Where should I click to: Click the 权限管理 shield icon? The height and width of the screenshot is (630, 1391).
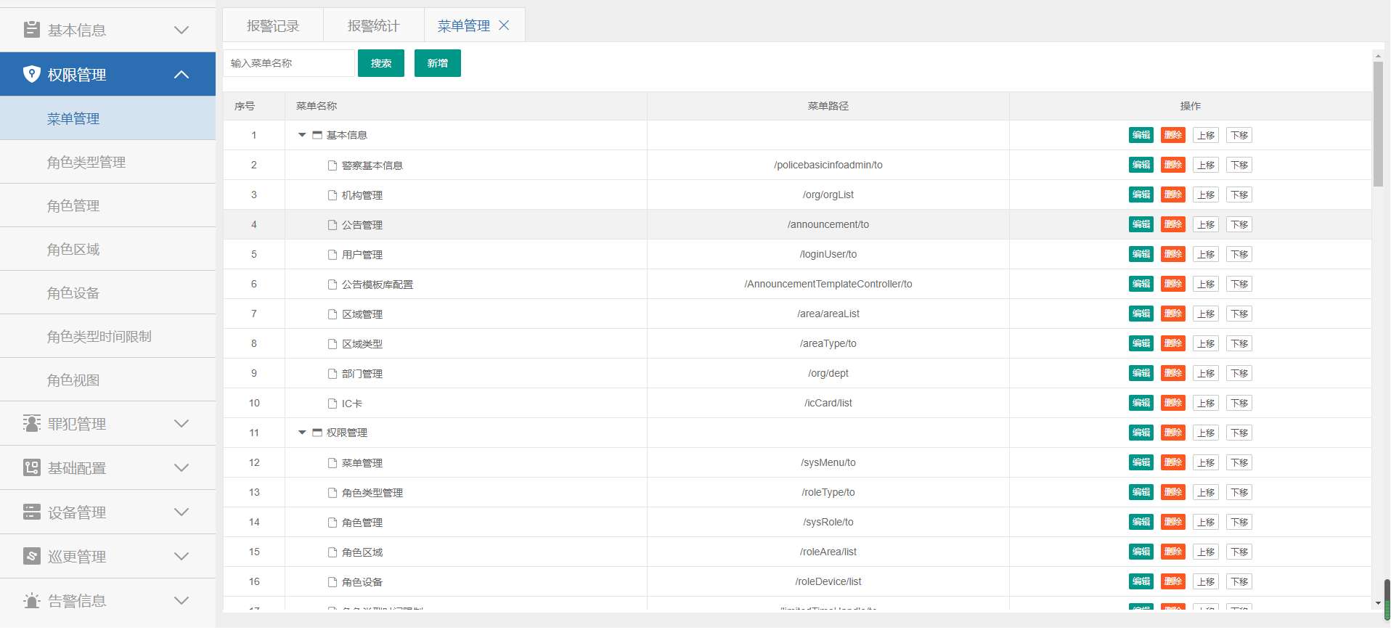pos(32,74)
